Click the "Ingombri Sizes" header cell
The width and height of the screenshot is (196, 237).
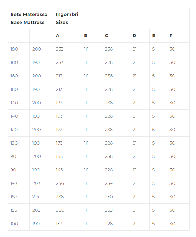(67, 19)
